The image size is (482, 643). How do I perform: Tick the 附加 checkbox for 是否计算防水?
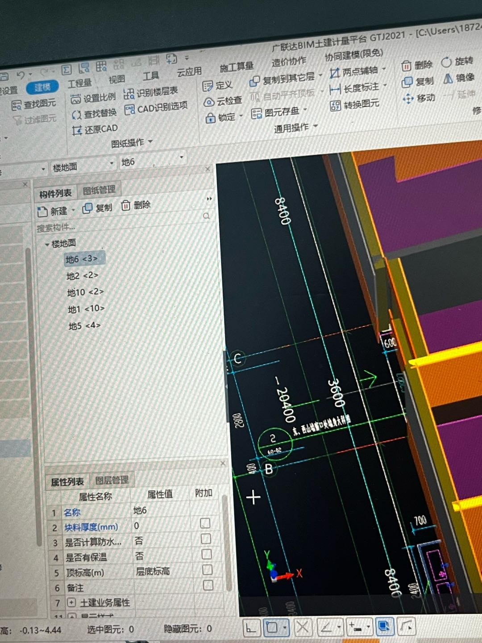[206, 539]
